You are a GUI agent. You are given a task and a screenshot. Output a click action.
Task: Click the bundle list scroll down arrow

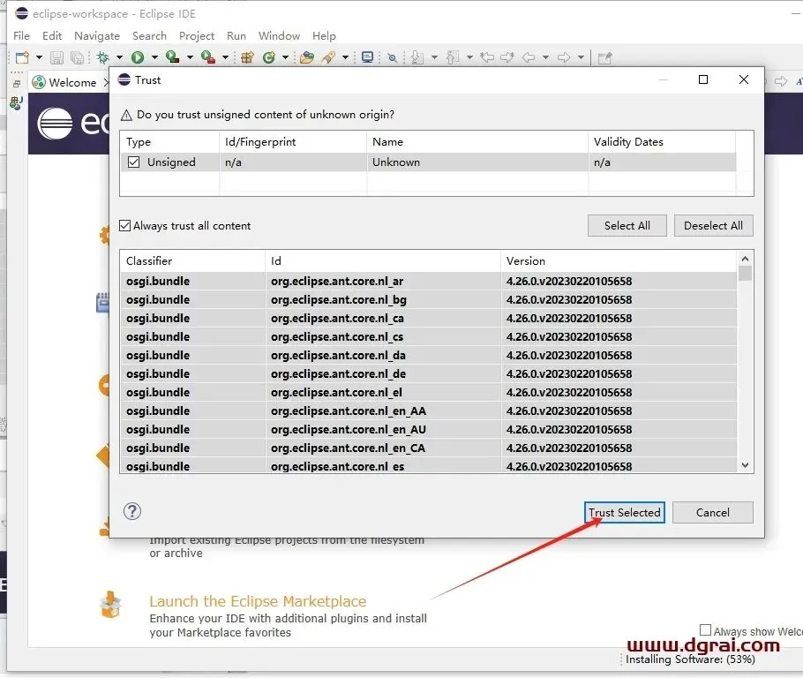pyautogui.click(x=745, y=465)
